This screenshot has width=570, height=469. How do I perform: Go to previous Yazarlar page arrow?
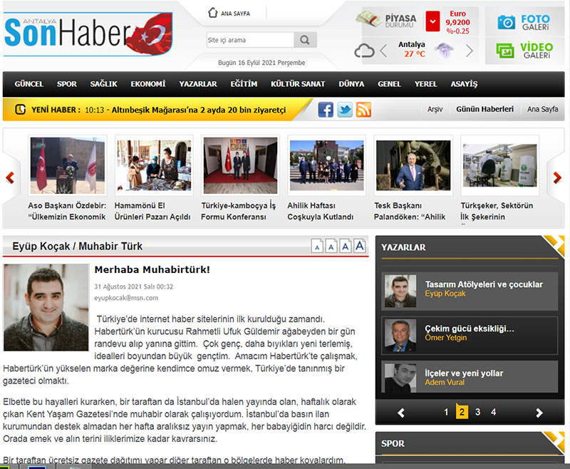pos(401,413)
